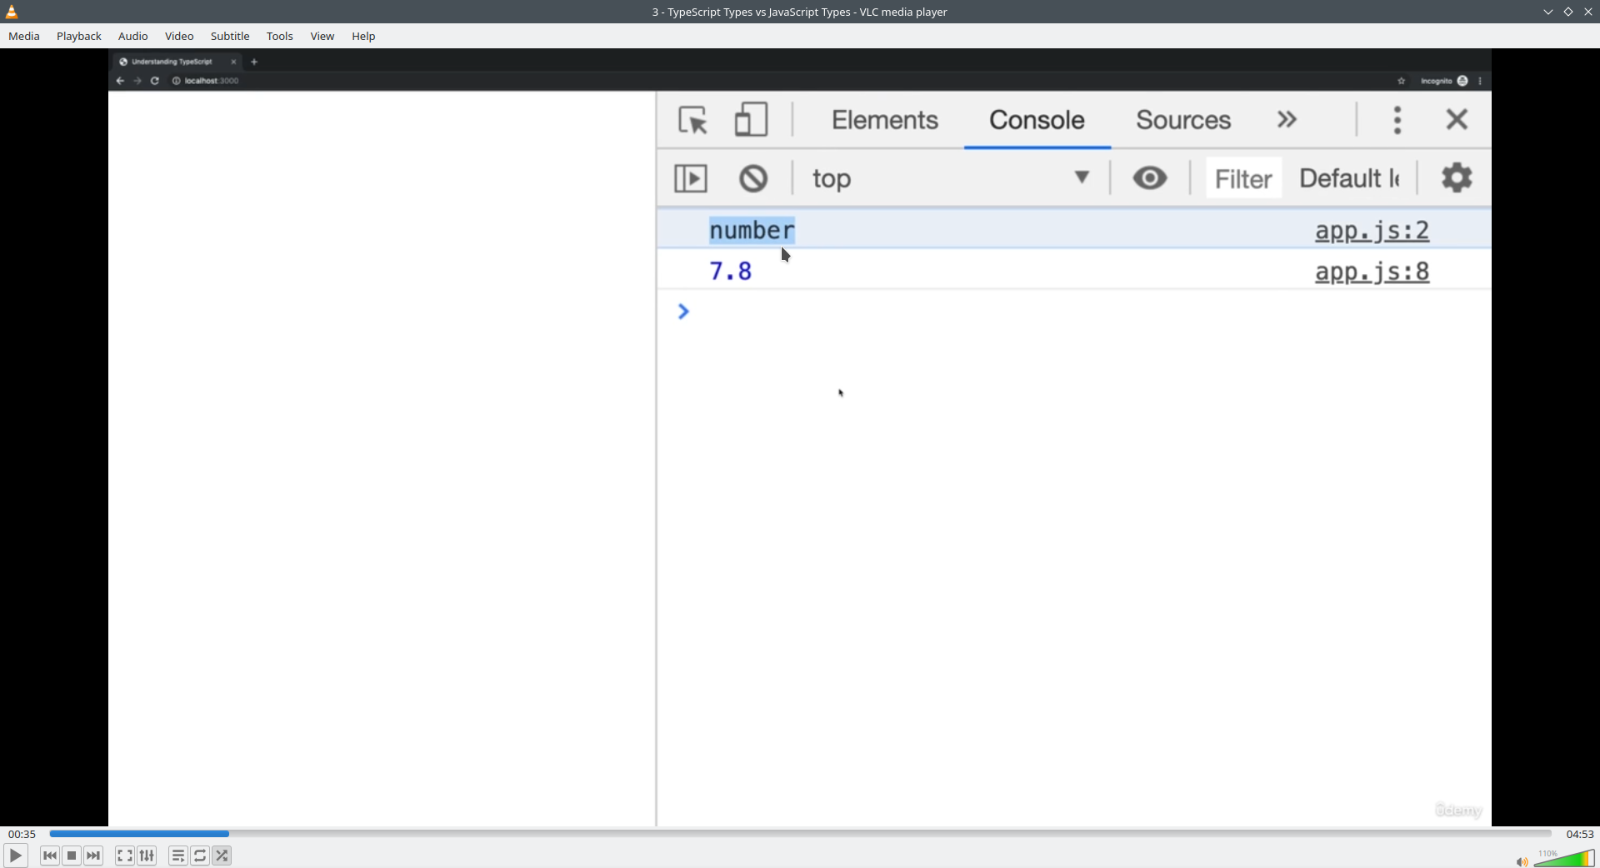Image resolution: width=1600 pixels, height=868 pixels.
Task: Adjust the volume slider at 110%
Action: (1564, 858)
